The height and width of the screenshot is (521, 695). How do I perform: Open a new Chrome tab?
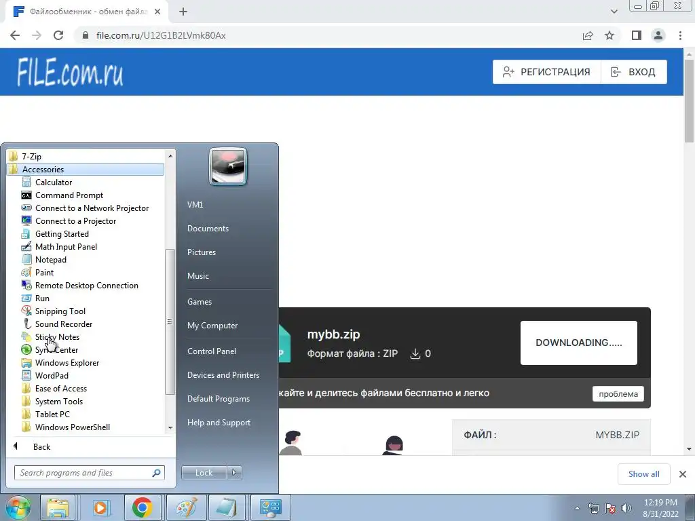pos(183,12)
